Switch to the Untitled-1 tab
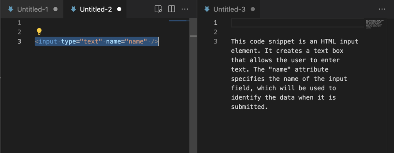The width and height of the screenshot is (394, 153). click(32, 9)
